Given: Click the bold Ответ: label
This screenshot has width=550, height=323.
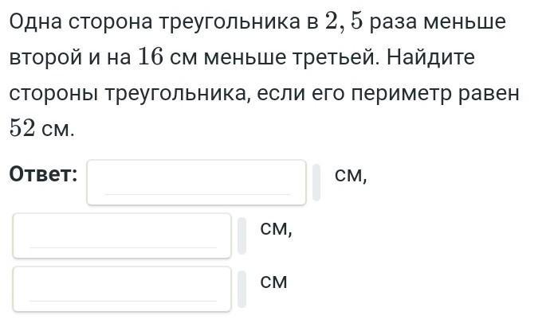Looking at the screenshot, I should [43, 174].
